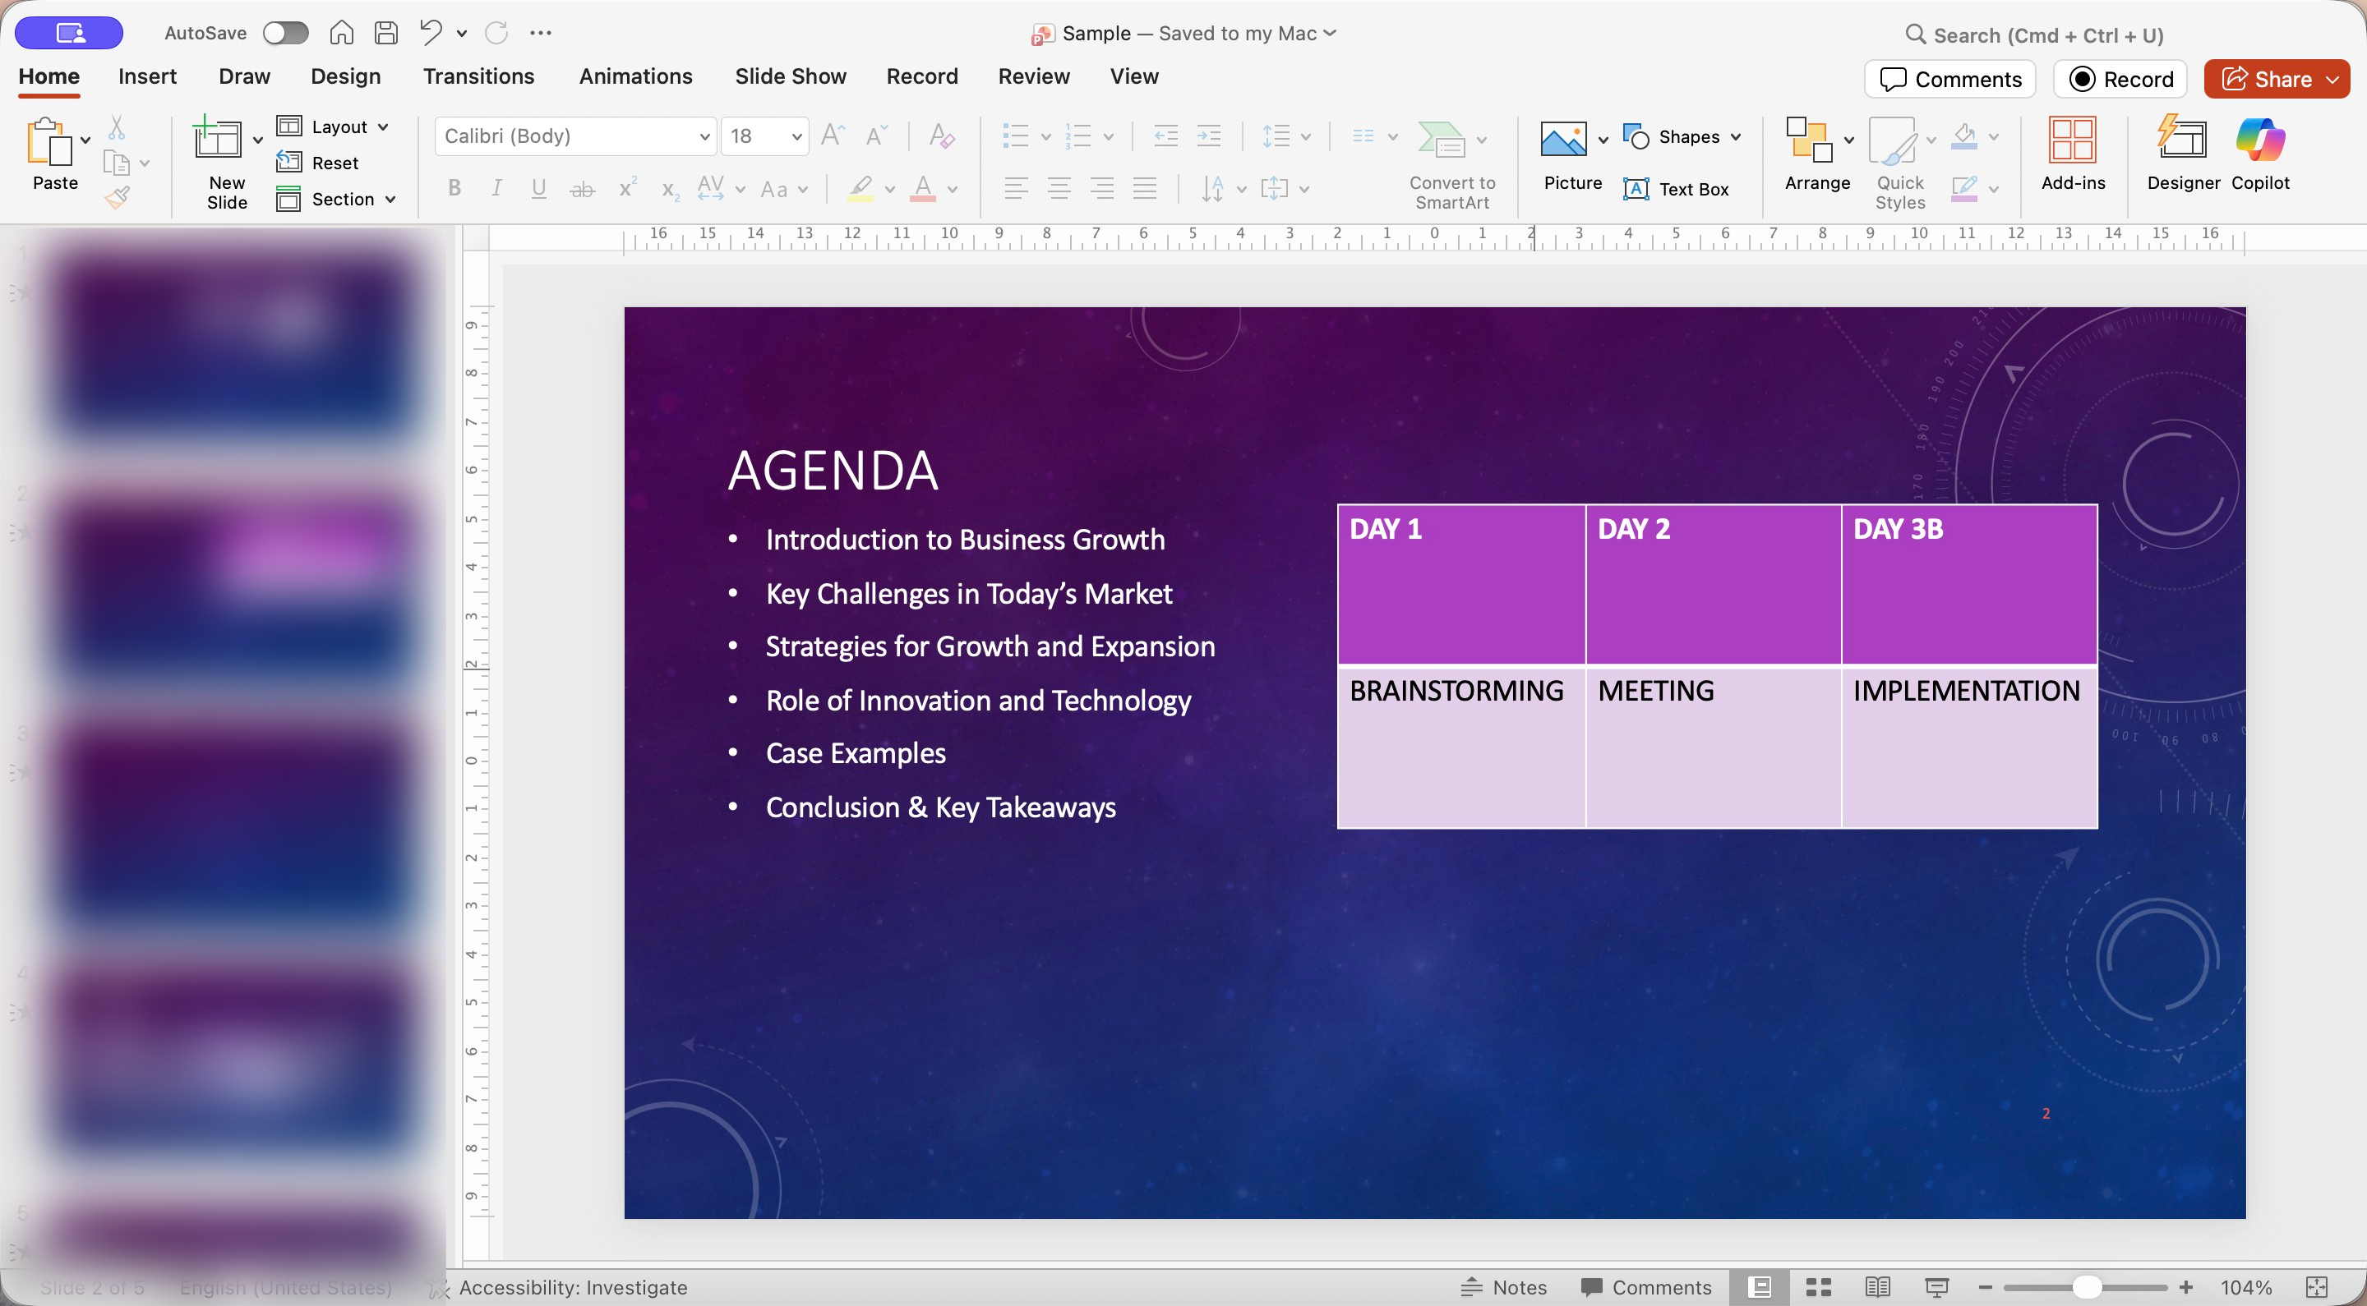2367x1306 pixels.
Task: Expand the font size 18 dropdown
Action: (x=796, y=137)
